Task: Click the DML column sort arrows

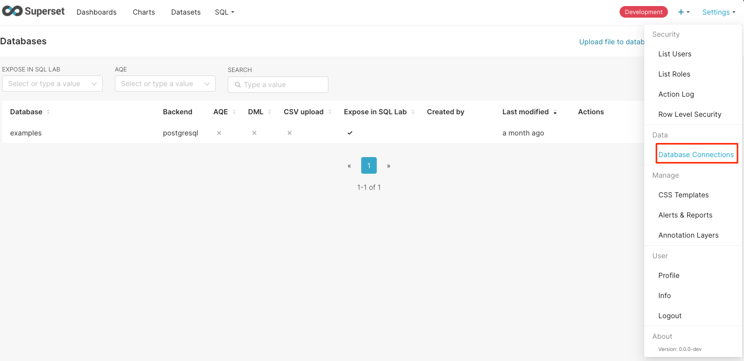Action: [x=269, y=112]
